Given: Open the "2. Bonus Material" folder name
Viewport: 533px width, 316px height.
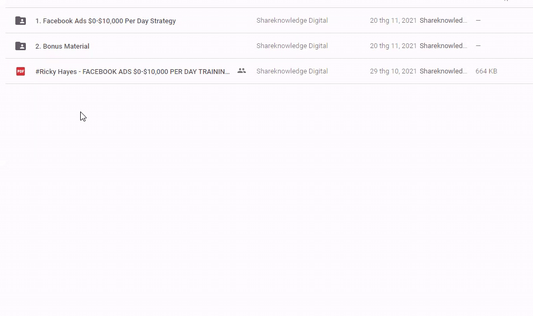Looking at the screenshot, I should (62, 47).
